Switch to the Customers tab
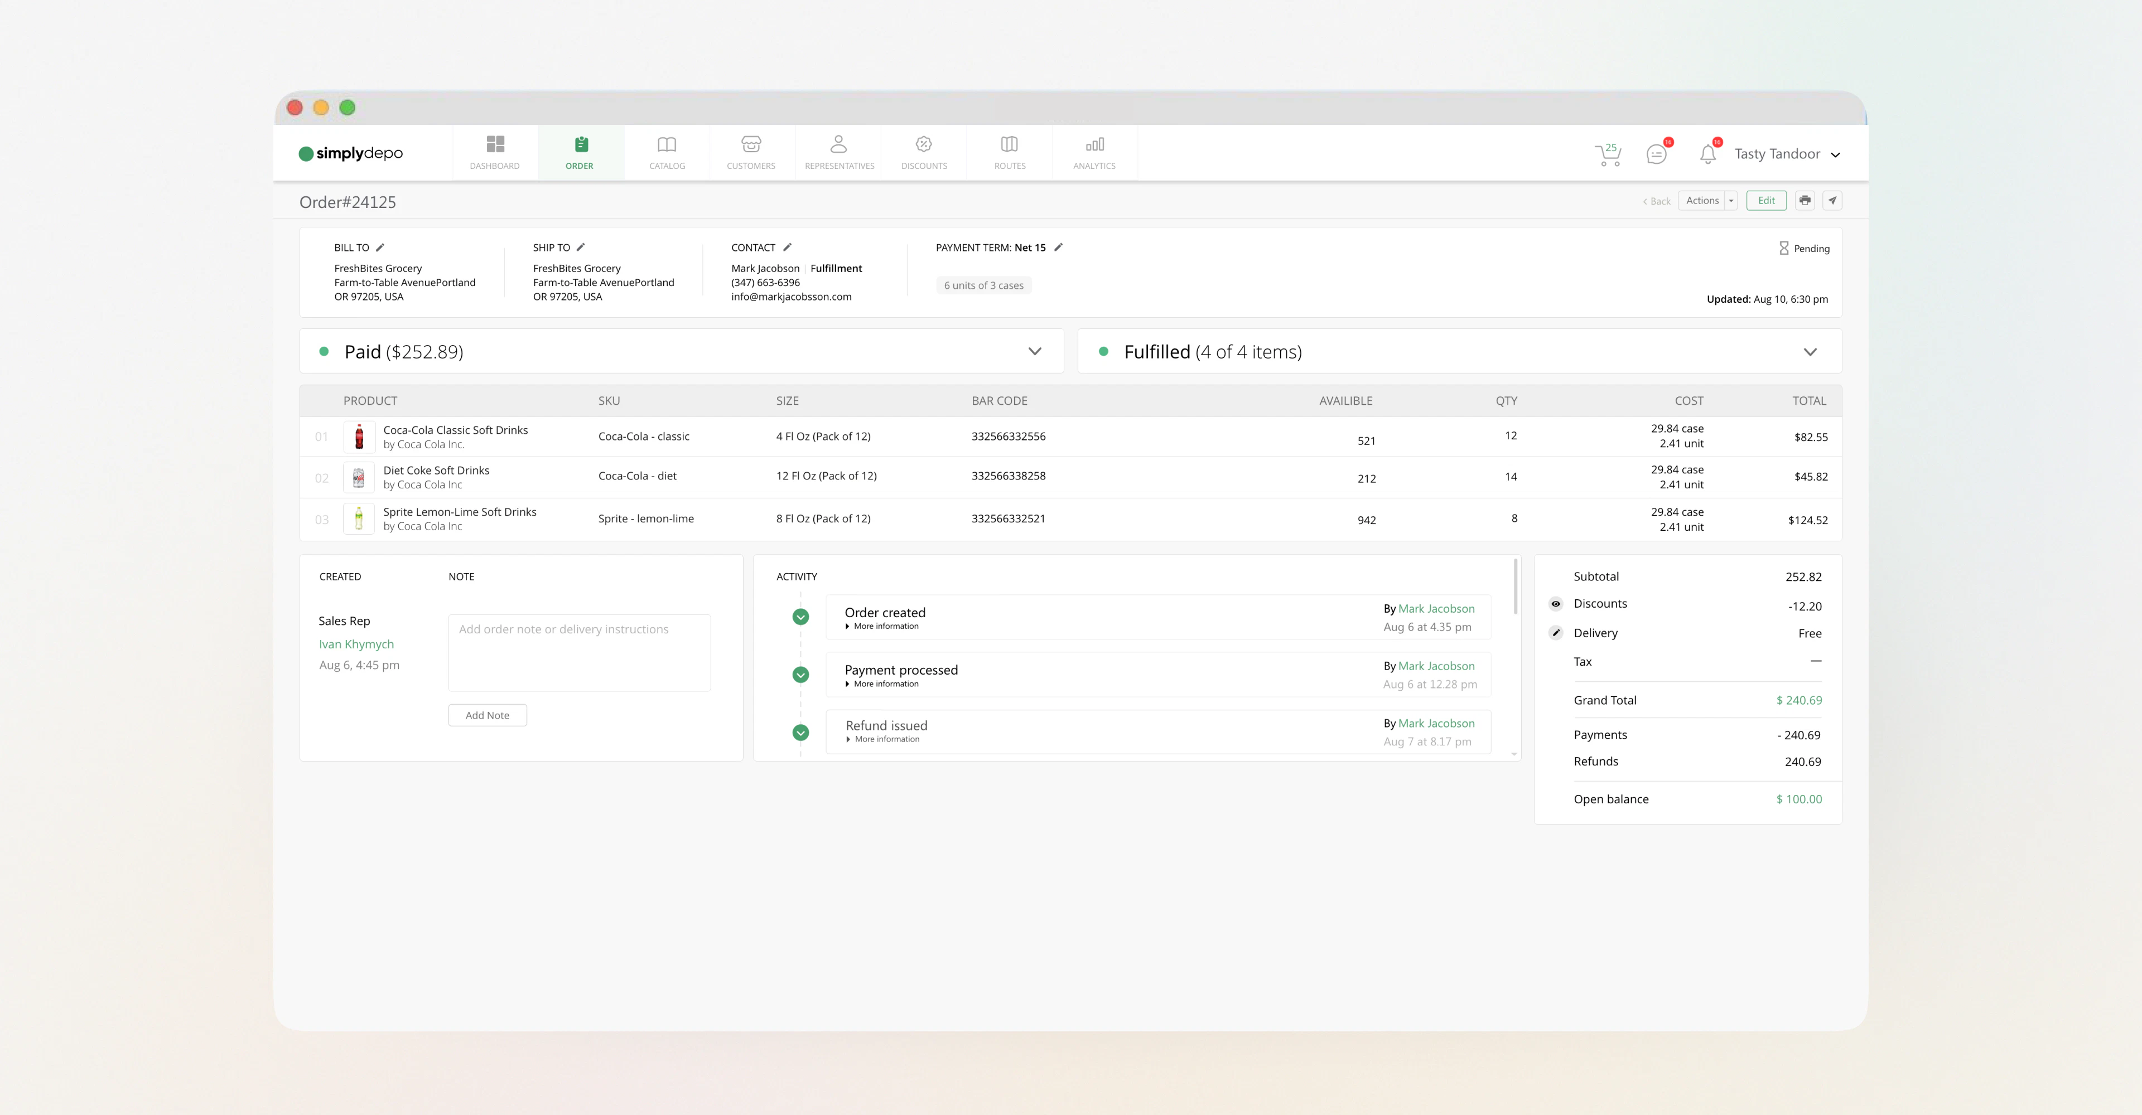The width and height of the screenshot is (2142, 1115). (x=751, y=153)
